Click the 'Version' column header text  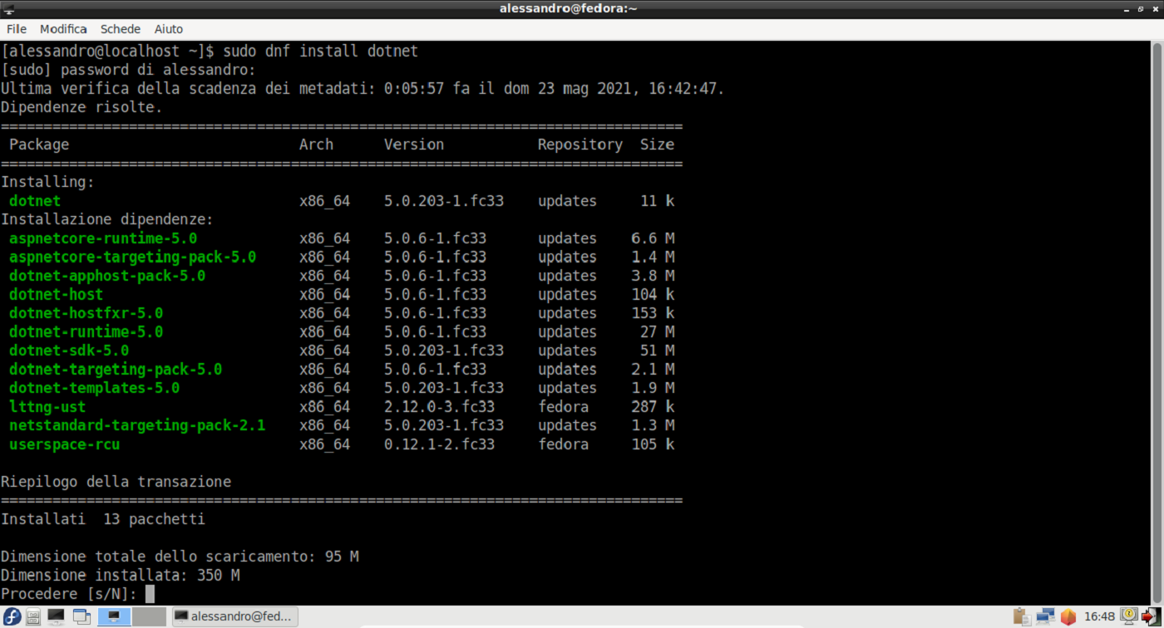414,145
